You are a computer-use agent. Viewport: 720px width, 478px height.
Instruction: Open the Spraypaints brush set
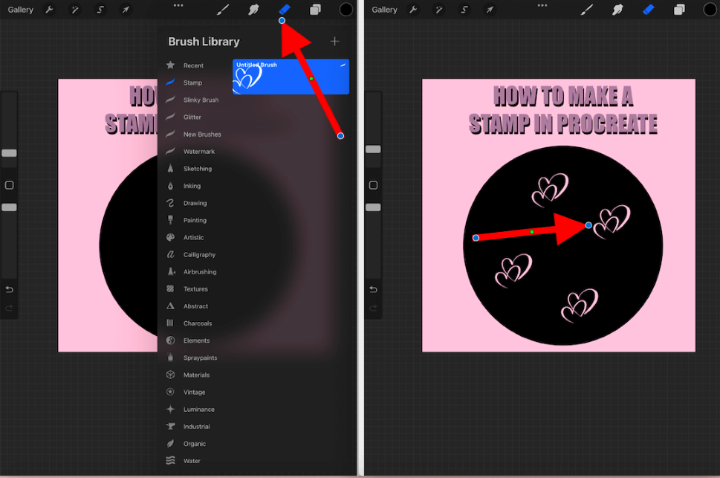pyautogui.click(x=200, y=358)
